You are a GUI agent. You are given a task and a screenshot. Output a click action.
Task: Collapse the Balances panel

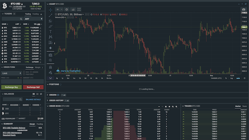point(2,94)
